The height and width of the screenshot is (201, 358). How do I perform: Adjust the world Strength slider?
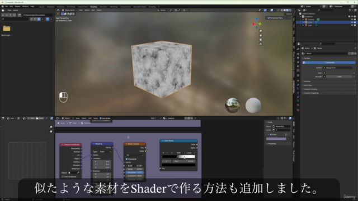(x=339, y=76)
